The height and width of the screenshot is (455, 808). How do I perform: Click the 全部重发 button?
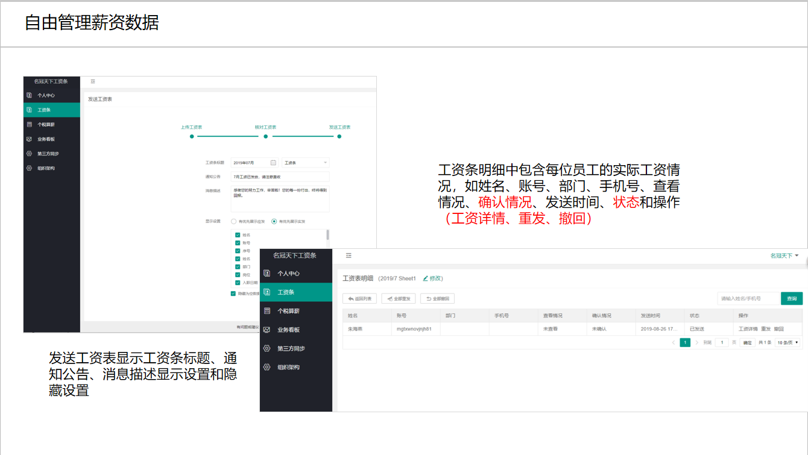[399, 298]
